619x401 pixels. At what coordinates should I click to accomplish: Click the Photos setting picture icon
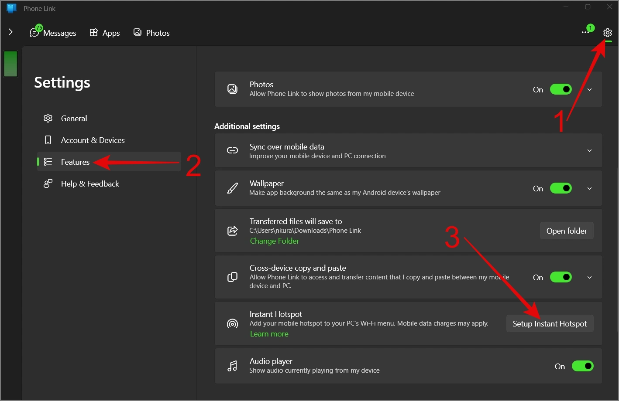click(x=233, y=89)
